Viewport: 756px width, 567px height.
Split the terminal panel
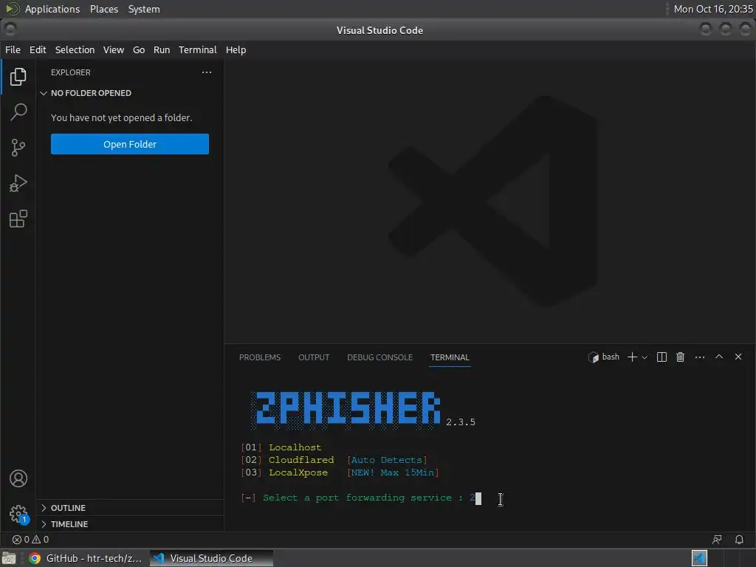[x=662, y=357]
